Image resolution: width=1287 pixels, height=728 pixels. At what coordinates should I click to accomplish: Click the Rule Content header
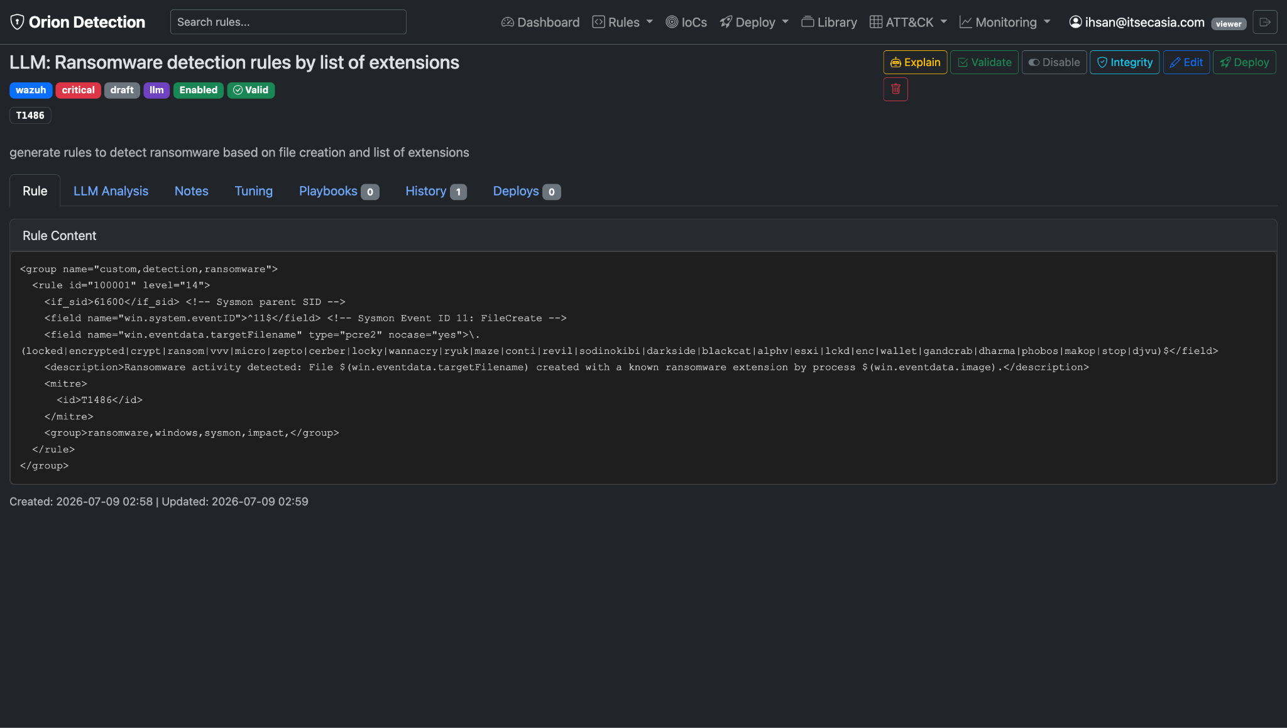643,236
